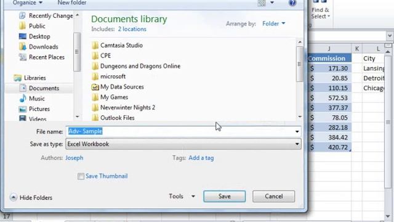The image size is (394, 222).
Task: Click Excel vertical scrollbar down arrow
Action: pyautogui.click(x=388, y=216)
